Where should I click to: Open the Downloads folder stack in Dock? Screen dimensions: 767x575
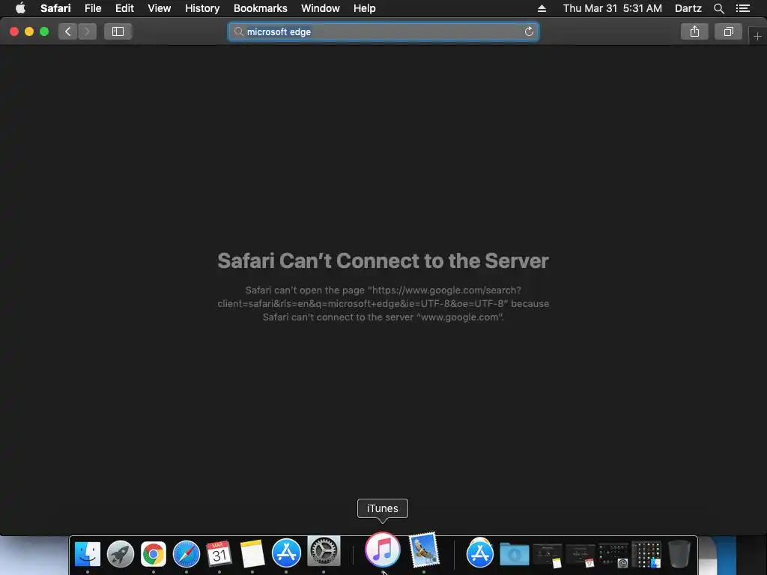[x=514, y=555]
